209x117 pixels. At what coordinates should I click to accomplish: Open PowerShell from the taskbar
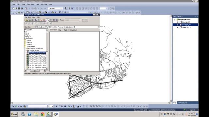[29, 114]
